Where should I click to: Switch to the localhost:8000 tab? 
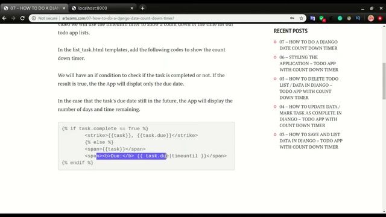103,8
